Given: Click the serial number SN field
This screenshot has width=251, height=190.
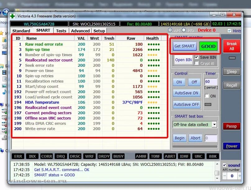Looking at the screenshot, I should [94, 24].
